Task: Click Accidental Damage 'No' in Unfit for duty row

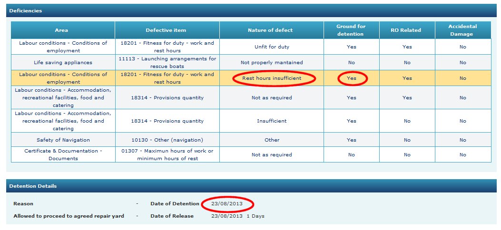Action: coord(463,47)
